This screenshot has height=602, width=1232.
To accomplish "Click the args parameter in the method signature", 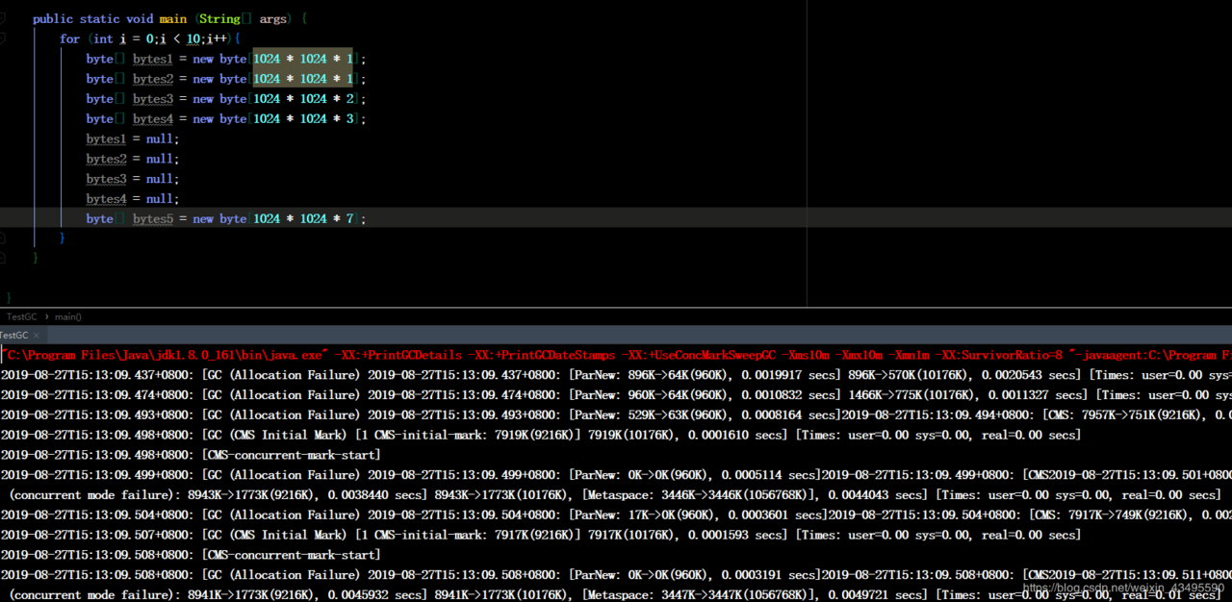I will tap(273, 18).
